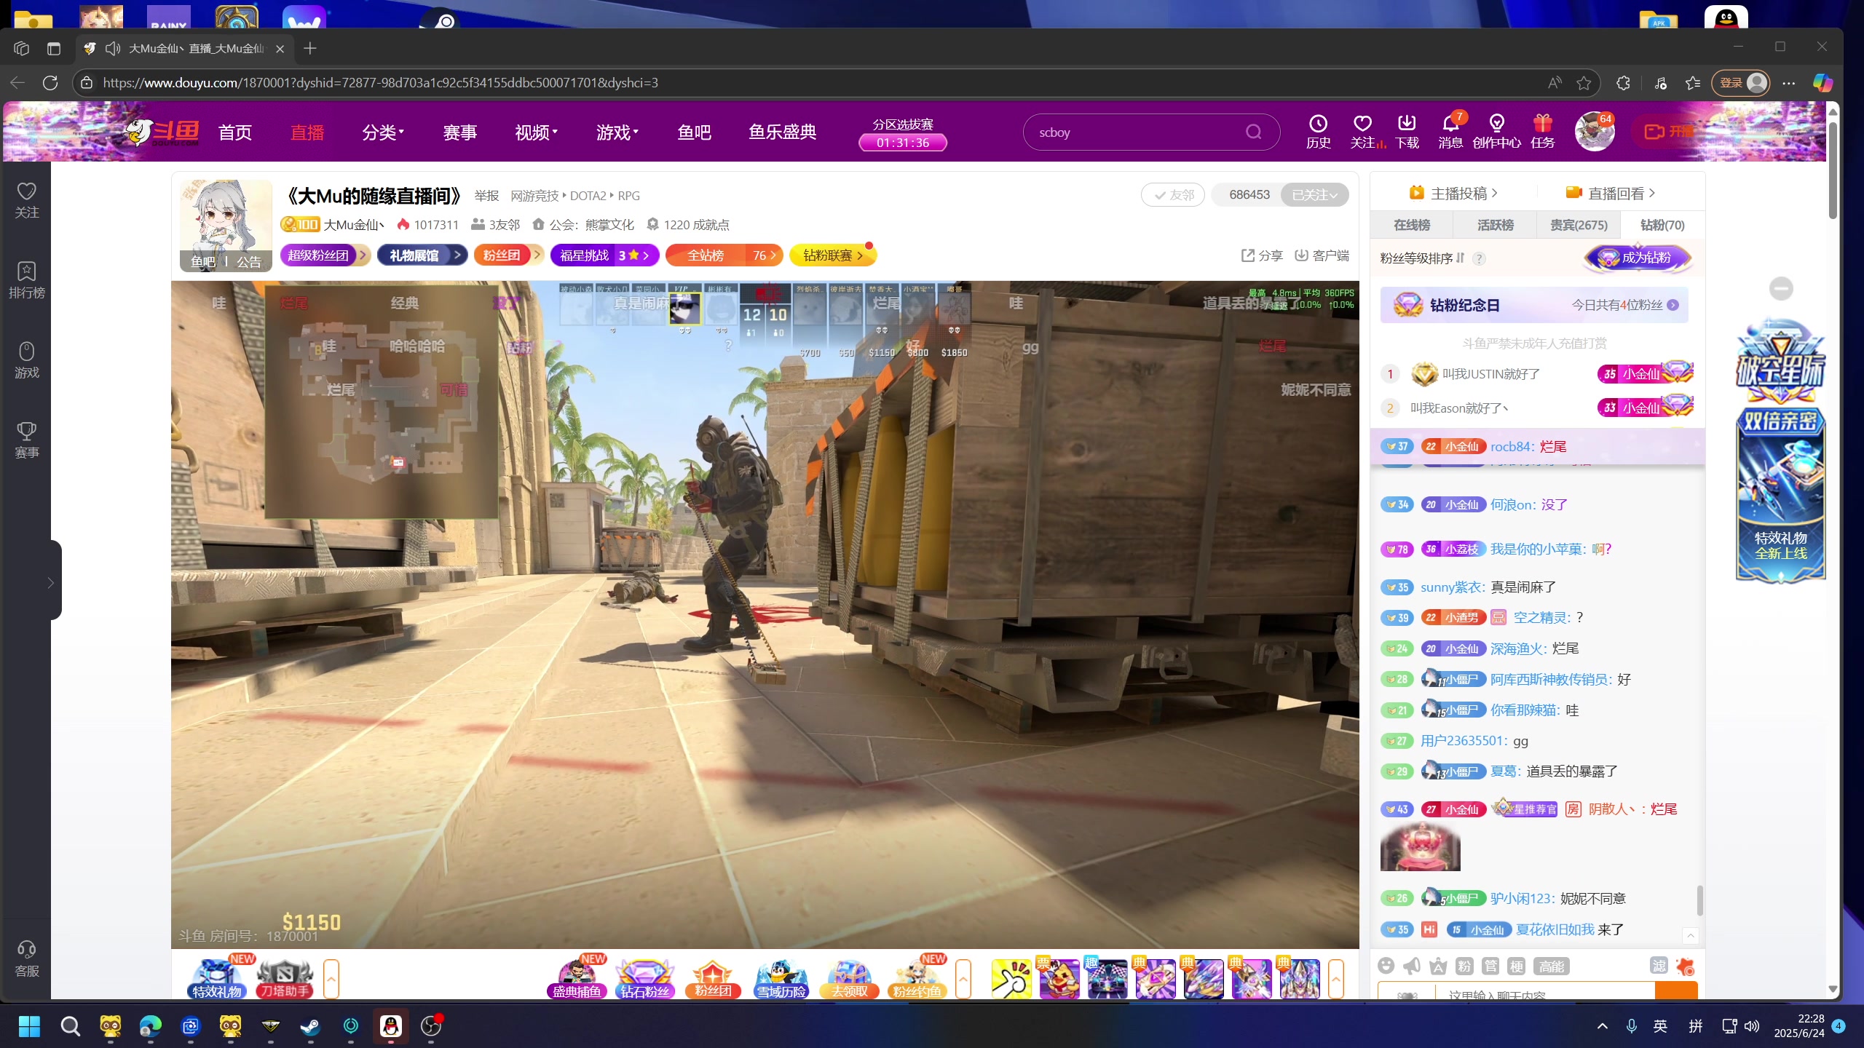
Task: Click the chat message input field
Action: 1544,993
